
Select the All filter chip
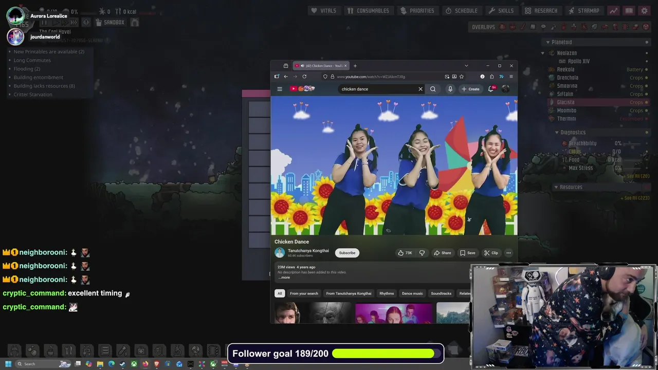click(x=280, y=293)
